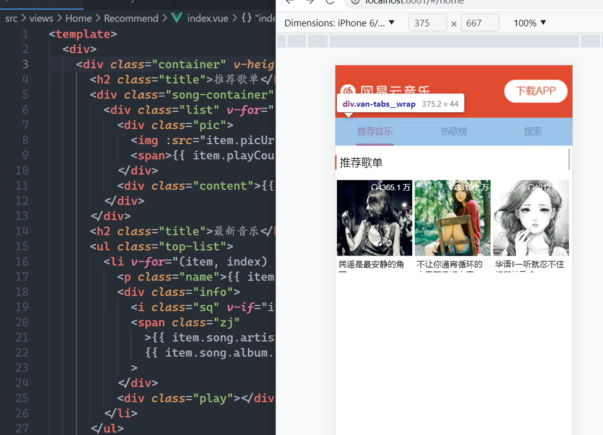Click the site information icon in the address bar
This screenshot has height=435, width=603.
354,2
